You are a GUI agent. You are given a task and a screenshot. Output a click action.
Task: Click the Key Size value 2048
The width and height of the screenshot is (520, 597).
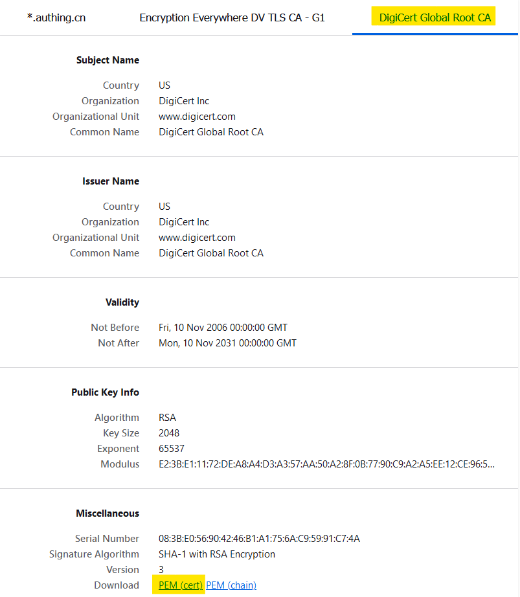point(169,433)
